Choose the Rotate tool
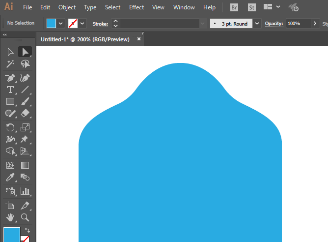This screenshot has height=242, width=328. [x=10, y=127]
